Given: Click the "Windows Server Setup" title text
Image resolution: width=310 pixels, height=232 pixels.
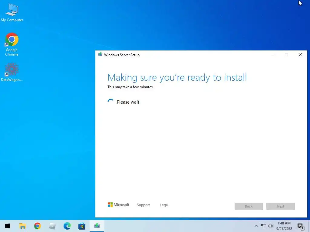Looking at the screenshot, I should pyautogui.click(x=122, y=55).
